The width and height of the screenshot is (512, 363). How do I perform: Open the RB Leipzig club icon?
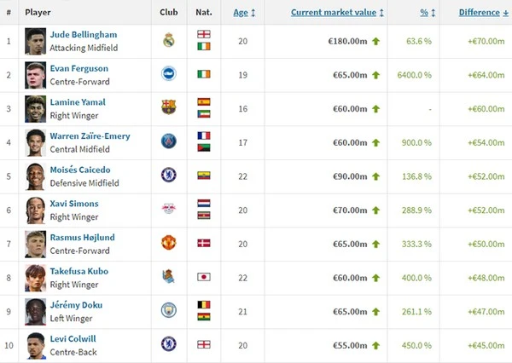point(169,209)
